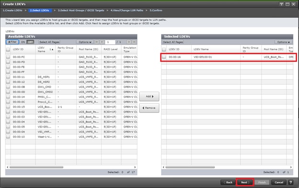Check the header checkbox in Available LDEVs
This screenshot has width=299, height=188.
(x=8, y=49)
